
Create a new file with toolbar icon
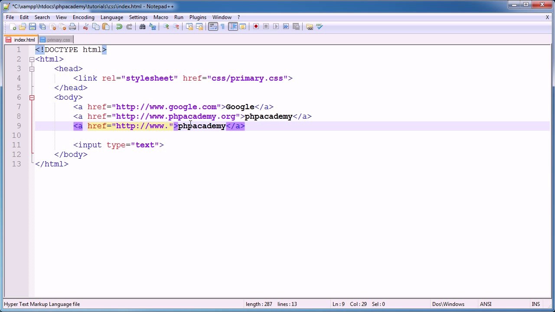(13, 27)
